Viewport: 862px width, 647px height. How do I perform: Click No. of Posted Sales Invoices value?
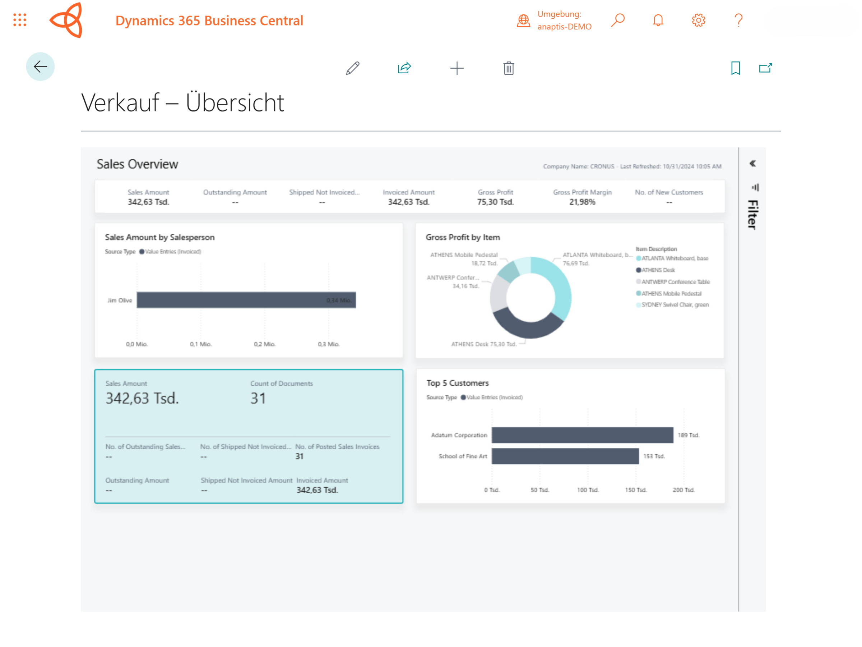click(x=299, y=456)
